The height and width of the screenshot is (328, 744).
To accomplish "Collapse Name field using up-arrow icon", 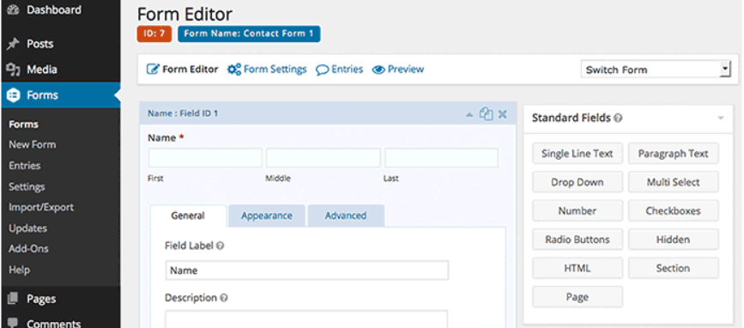I will point(469,114).
